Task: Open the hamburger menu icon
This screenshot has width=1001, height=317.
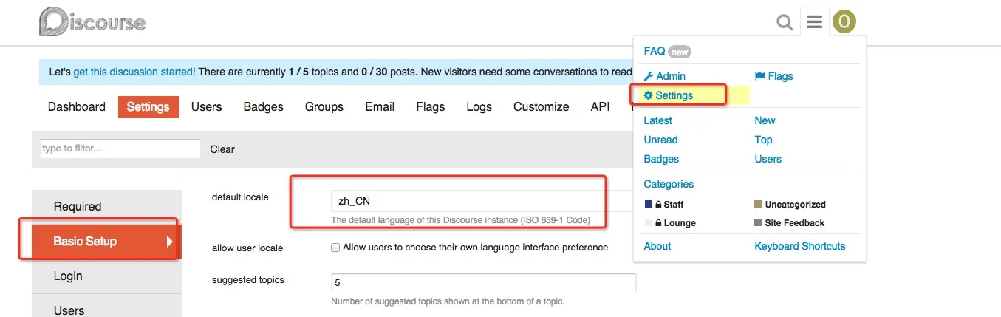Action: [814, 22]
